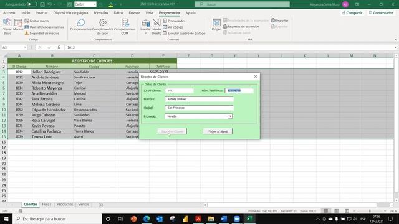Image resolution: width=399 pixels, height=224 pixels.
Task: Toggle the Autoguardado switch
Action: point(32,4)
